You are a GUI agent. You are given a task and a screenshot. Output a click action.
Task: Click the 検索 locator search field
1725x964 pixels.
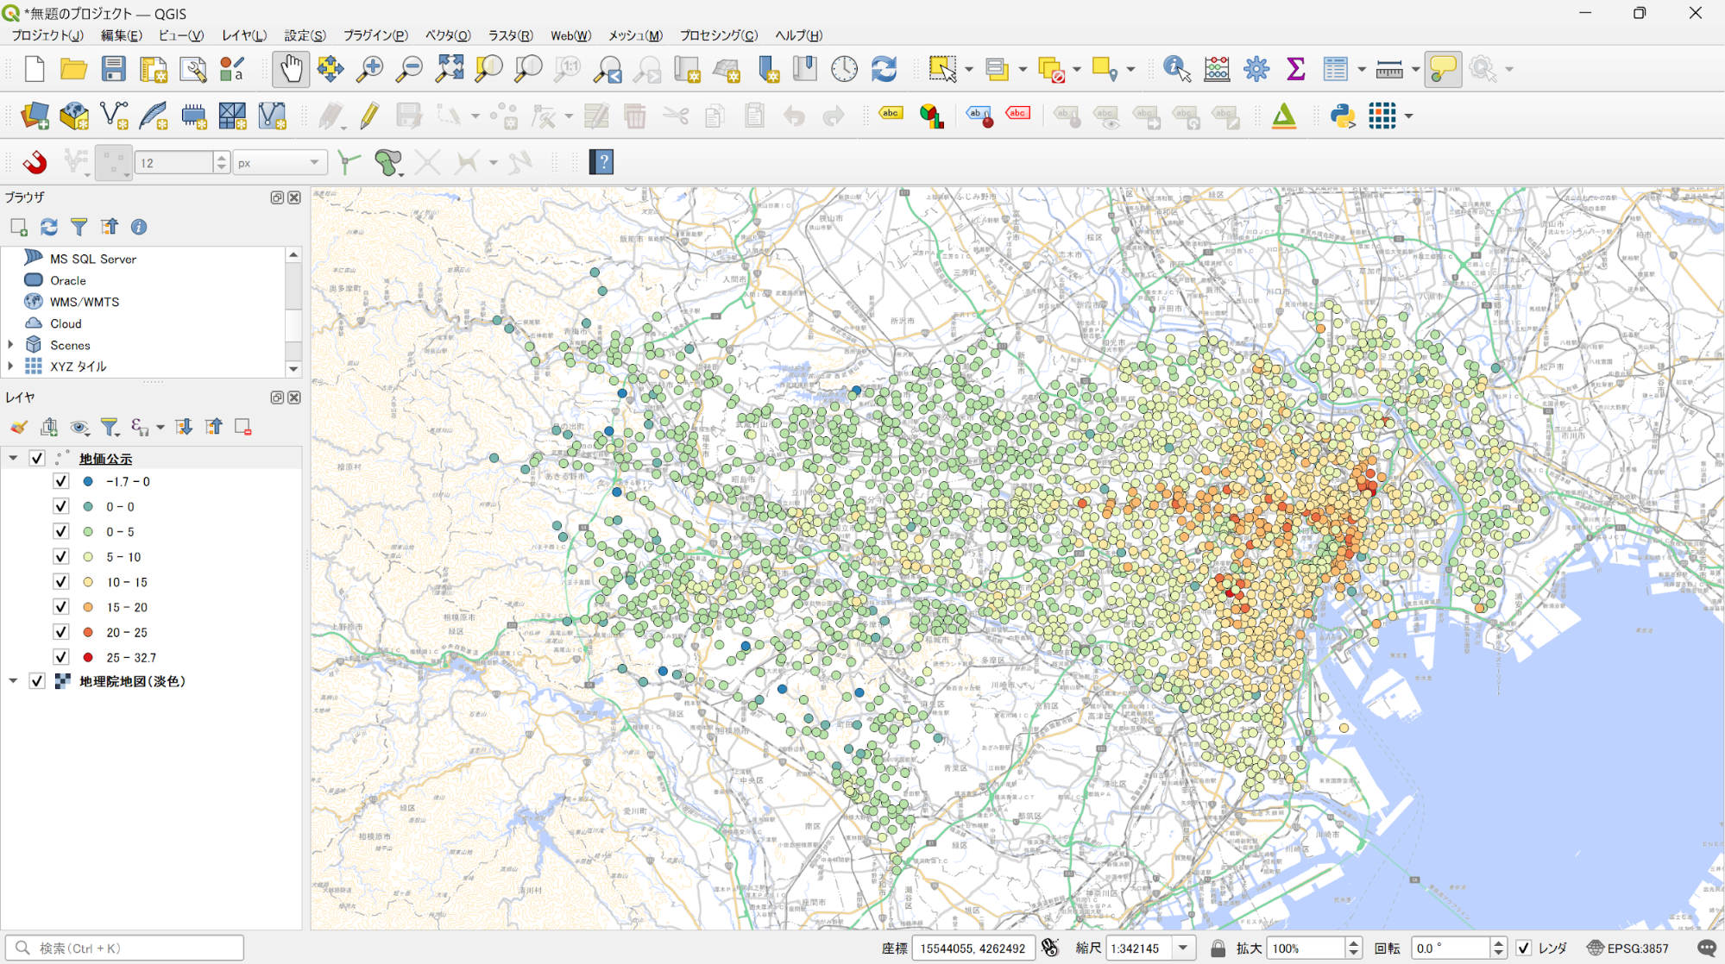(x=125, y=948)
